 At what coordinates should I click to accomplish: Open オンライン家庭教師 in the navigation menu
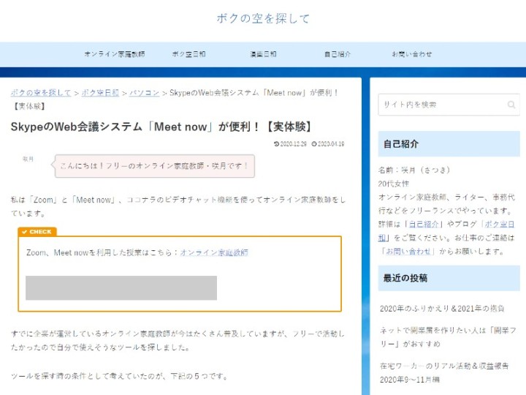(x=115, y=54)
